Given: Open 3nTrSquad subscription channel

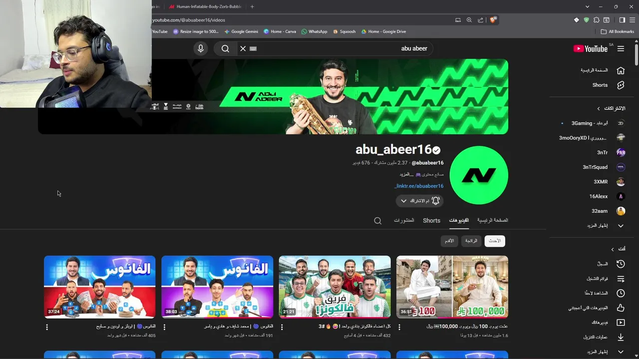Looking at the screenshot, I should [x=604, y=167].
